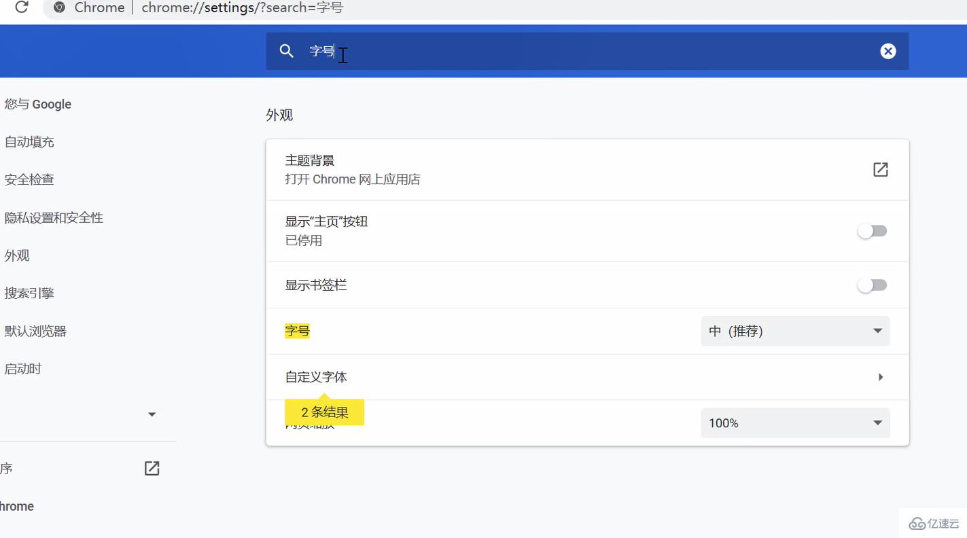Go to 默认浏览器 in sidebar
The image size is (967, 538).
35,331
